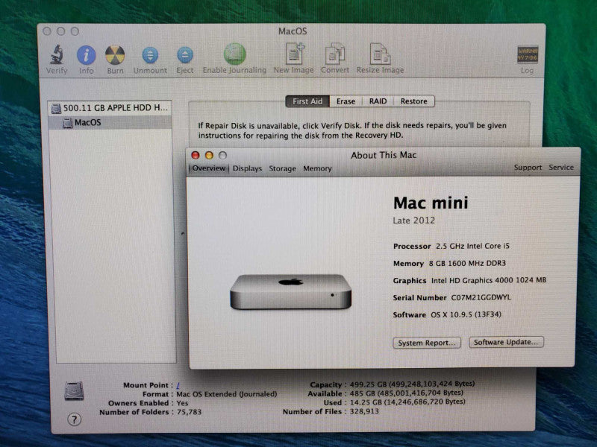The image size is (597, 447).
Task: Click the mount point slash link
Action: (178, 385)
